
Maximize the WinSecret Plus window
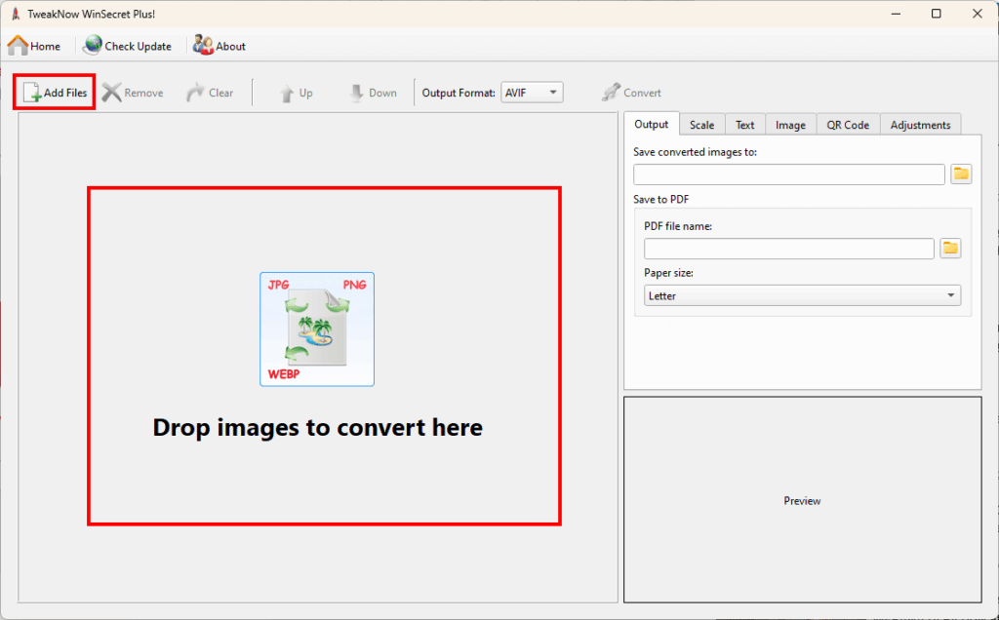pos(936,14)
